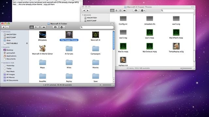Open the Save folder
Viewport: 209px width, 117px height.
[x=95, y=76]
